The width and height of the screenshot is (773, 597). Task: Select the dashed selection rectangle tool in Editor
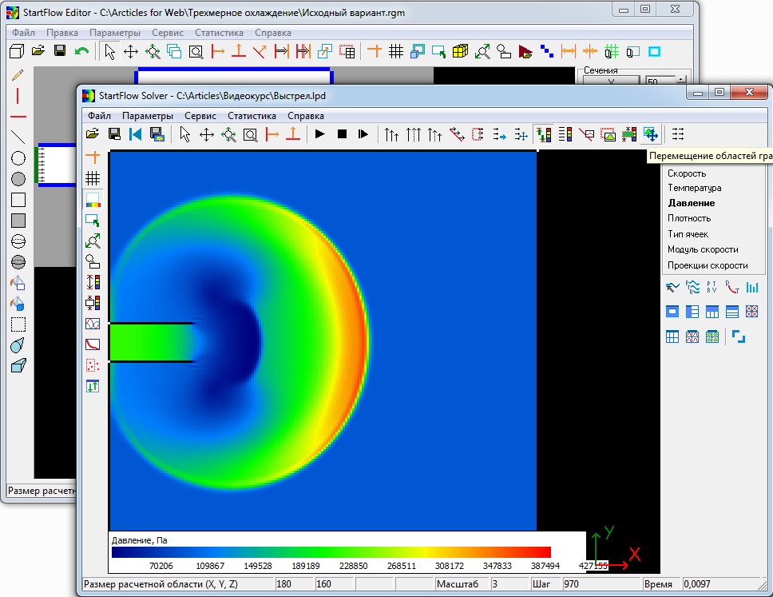point(18,324)
